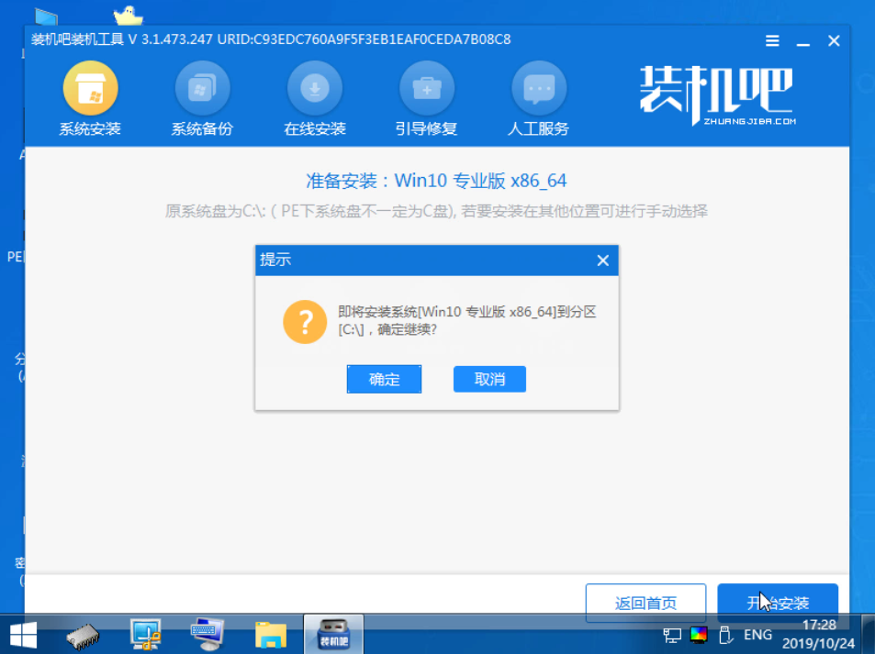Switch input language via ENG indicator
This screenshot has width=875, height=654.
756,634
